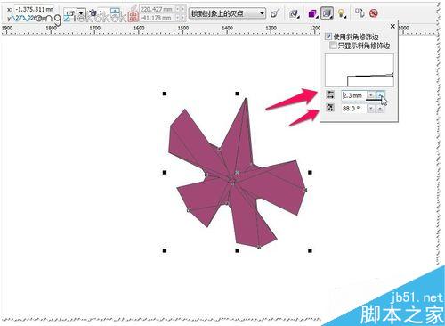Click left spinner button beside 2.3 mm
The width and height of the screenshot is (445, 326).
(x=370, y=95)
